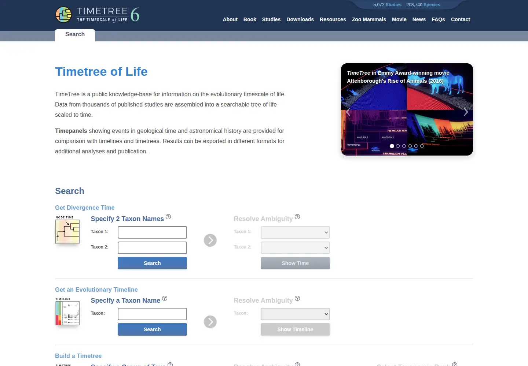528x366 pixels.
Task: Click Search button under Taxon 2 field
Action: point(152,263)
